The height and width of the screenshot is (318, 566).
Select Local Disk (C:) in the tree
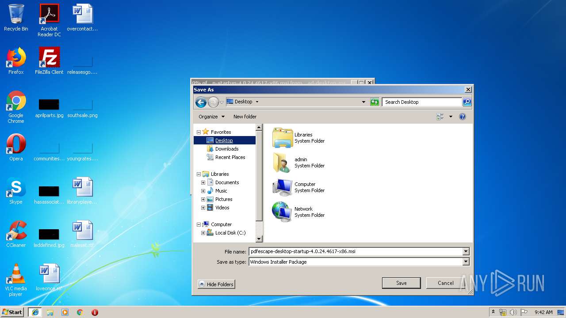pyautogui.click(x=230, y=233)
